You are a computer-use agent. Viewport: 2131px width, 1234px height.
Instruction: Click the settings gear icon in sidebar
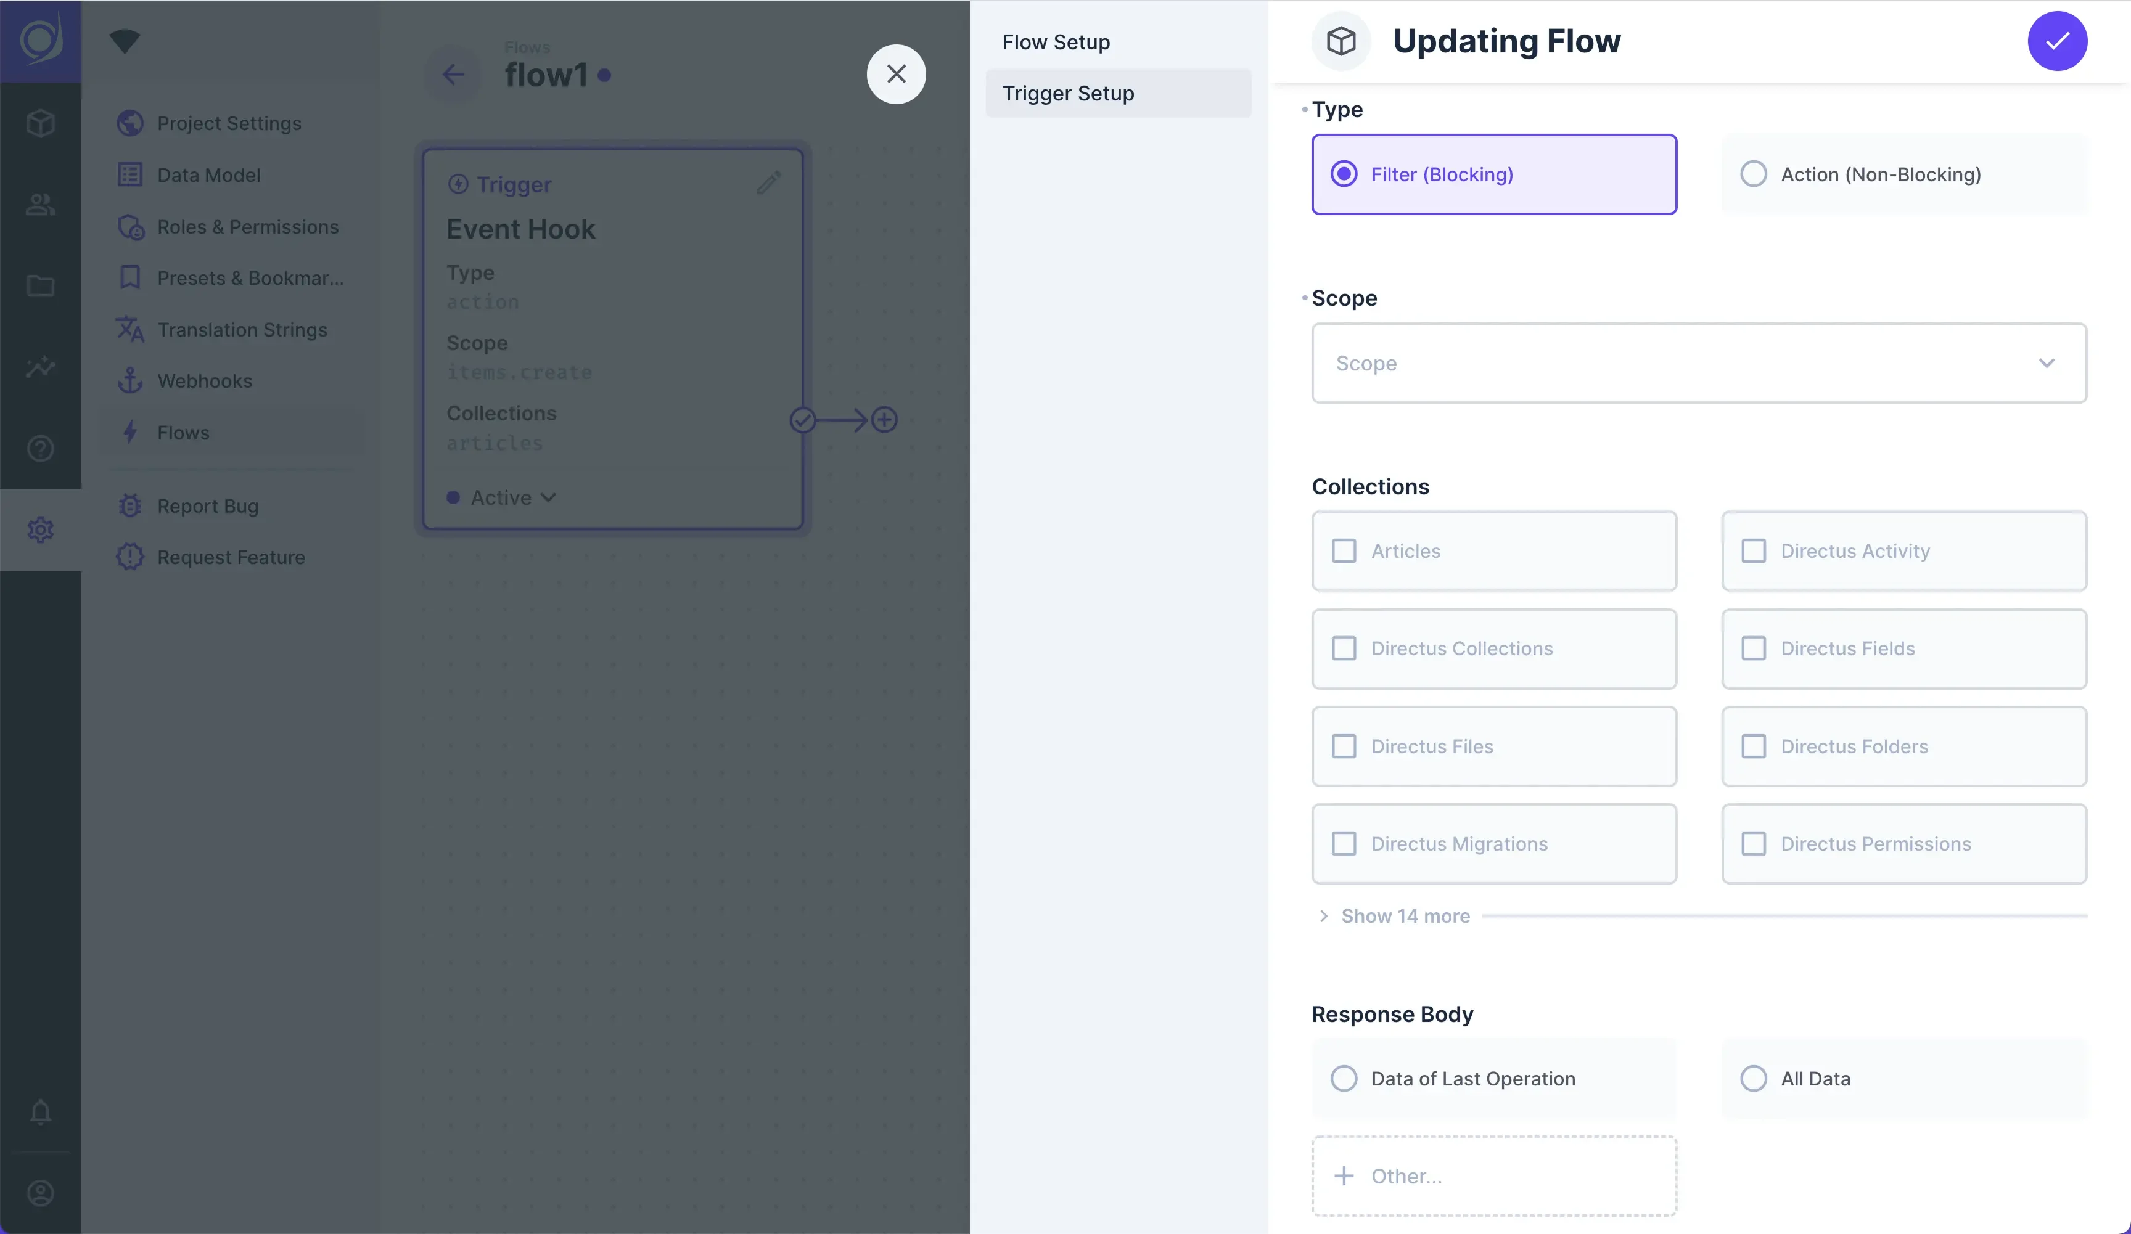pyautogui.click(x=41, y=530)
